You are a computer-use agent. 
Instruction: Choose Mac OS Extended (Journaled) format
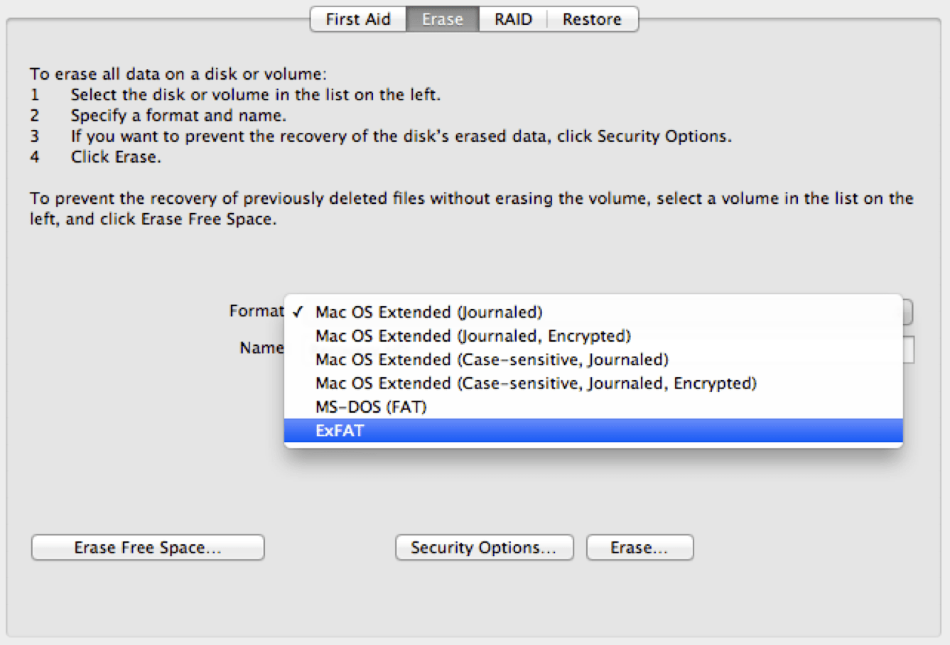click(593, 312)
